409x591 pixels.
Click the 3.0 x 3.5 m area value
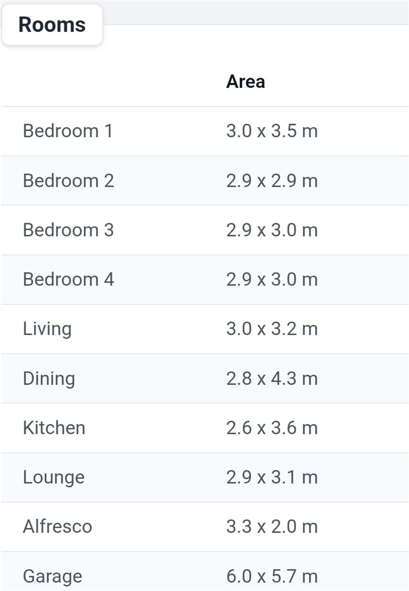tap(272, 131)
